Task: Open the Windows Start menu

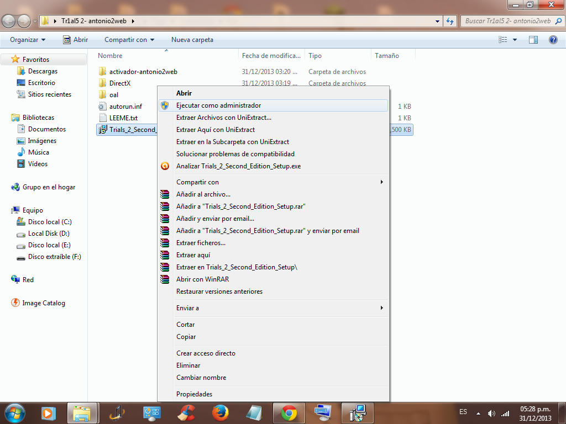Action: (x=14, y=412)
